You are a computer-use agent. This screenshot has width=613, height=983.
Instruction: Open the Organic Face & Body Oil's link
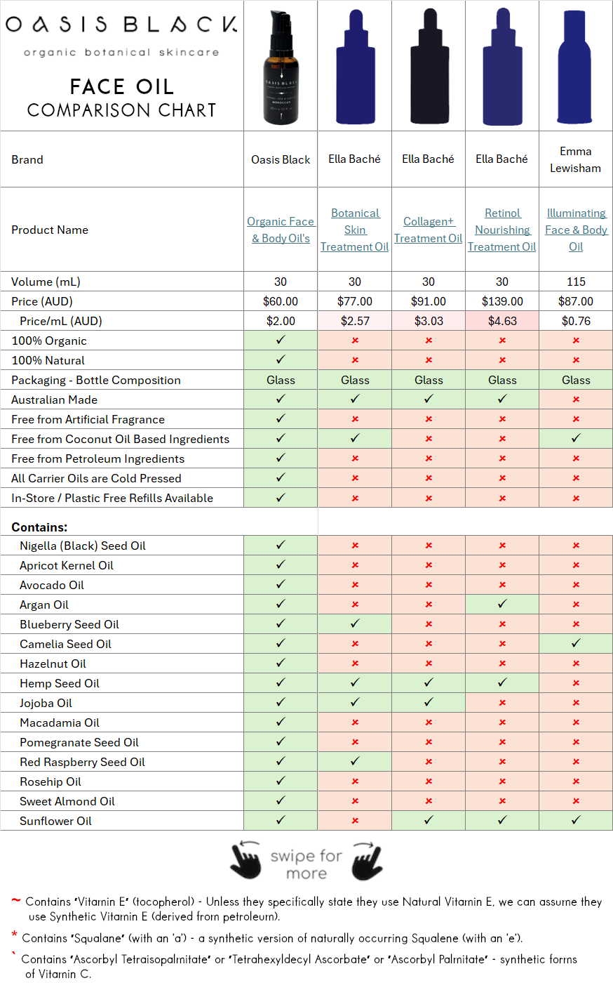click(x=281, y=230)
